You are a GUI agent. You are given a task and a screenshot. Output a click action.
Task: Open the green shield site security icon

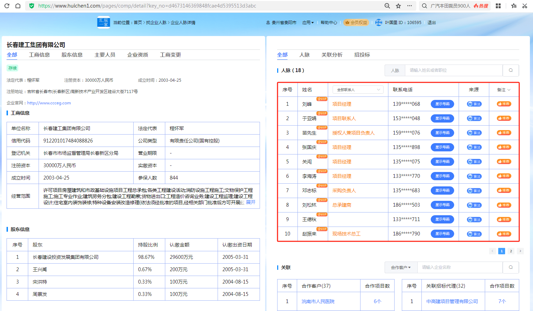point(32,6)
